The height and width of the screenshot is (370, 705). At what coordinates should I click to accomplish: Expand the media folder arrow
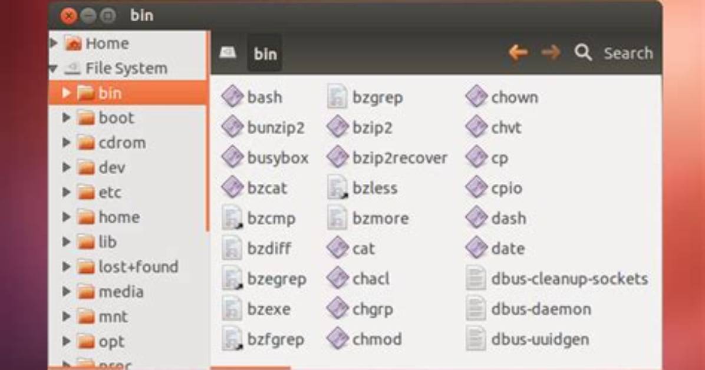(67, 292)
